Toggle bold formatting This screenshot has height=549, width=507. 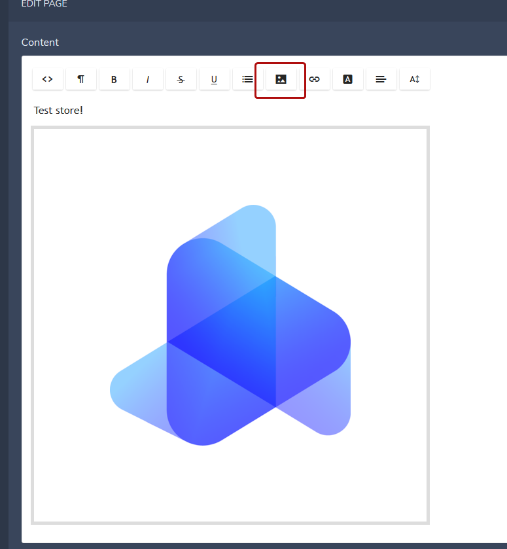(x=114, y=79)
